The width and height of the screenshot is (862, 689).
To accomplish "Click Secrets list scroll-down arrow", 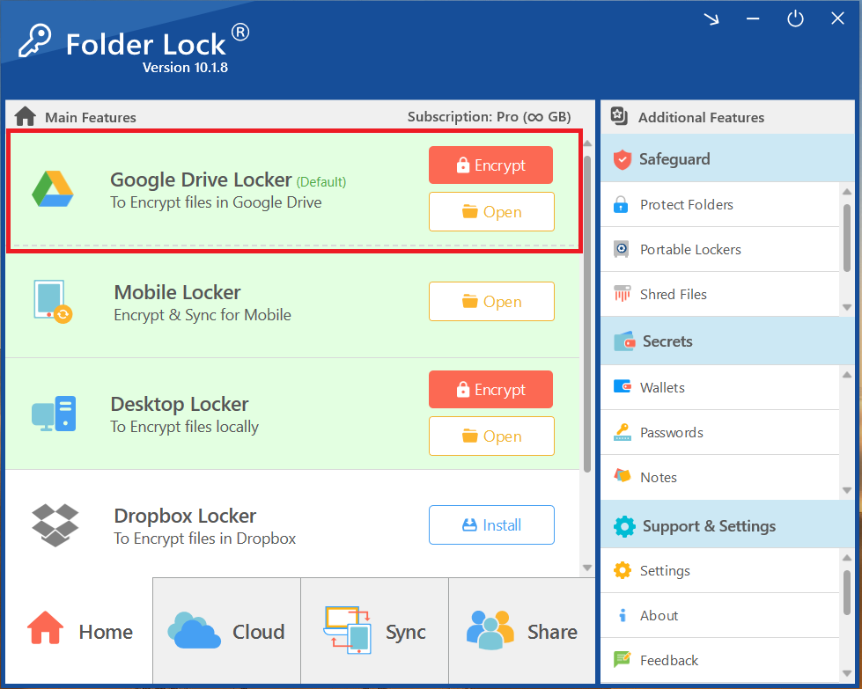I will click(x=847, y=490).
